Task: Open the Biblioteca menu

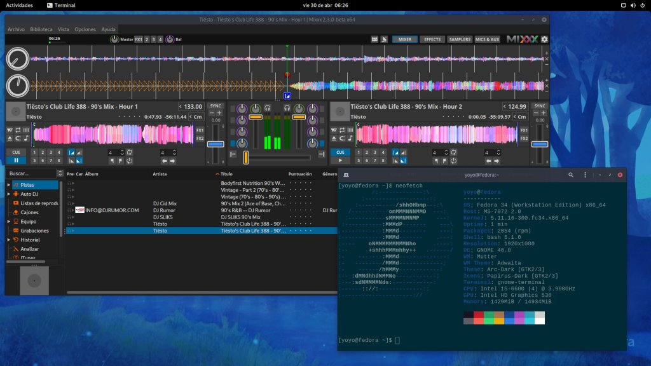Action: (41, 29)
